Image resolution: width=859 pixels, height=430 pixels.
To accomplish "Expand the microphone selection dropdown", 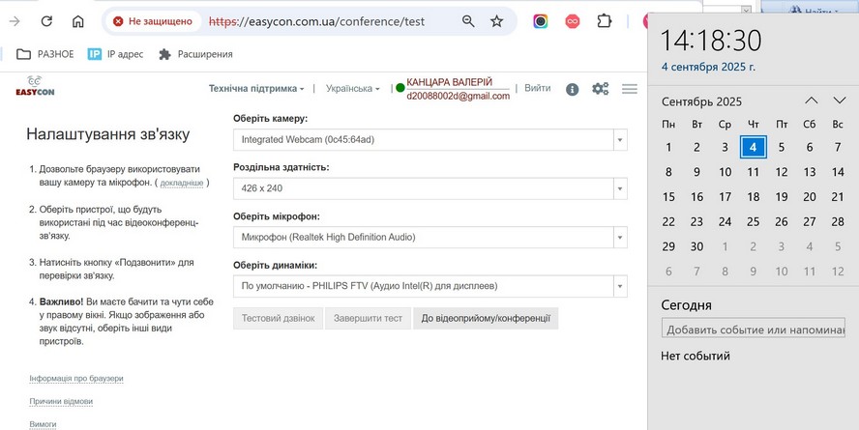I will [x=429, y=237].
